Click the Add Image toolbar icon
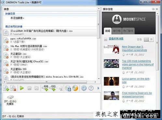Image resolution: width=162 pixels, height=120 pixels. [x=6, y=88]
